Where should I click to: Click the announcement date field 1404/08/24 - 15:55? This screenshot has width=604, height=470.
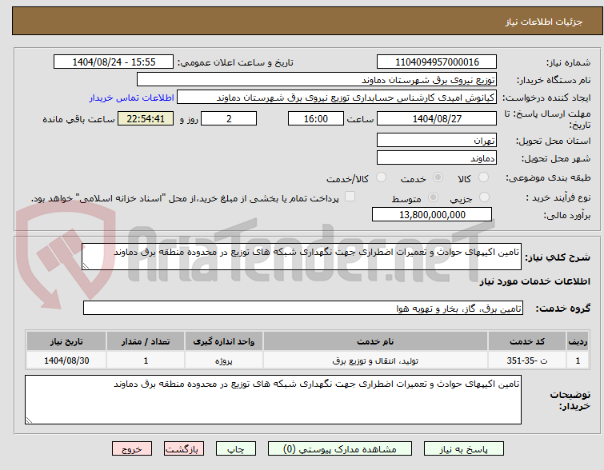tap(114, 62)
